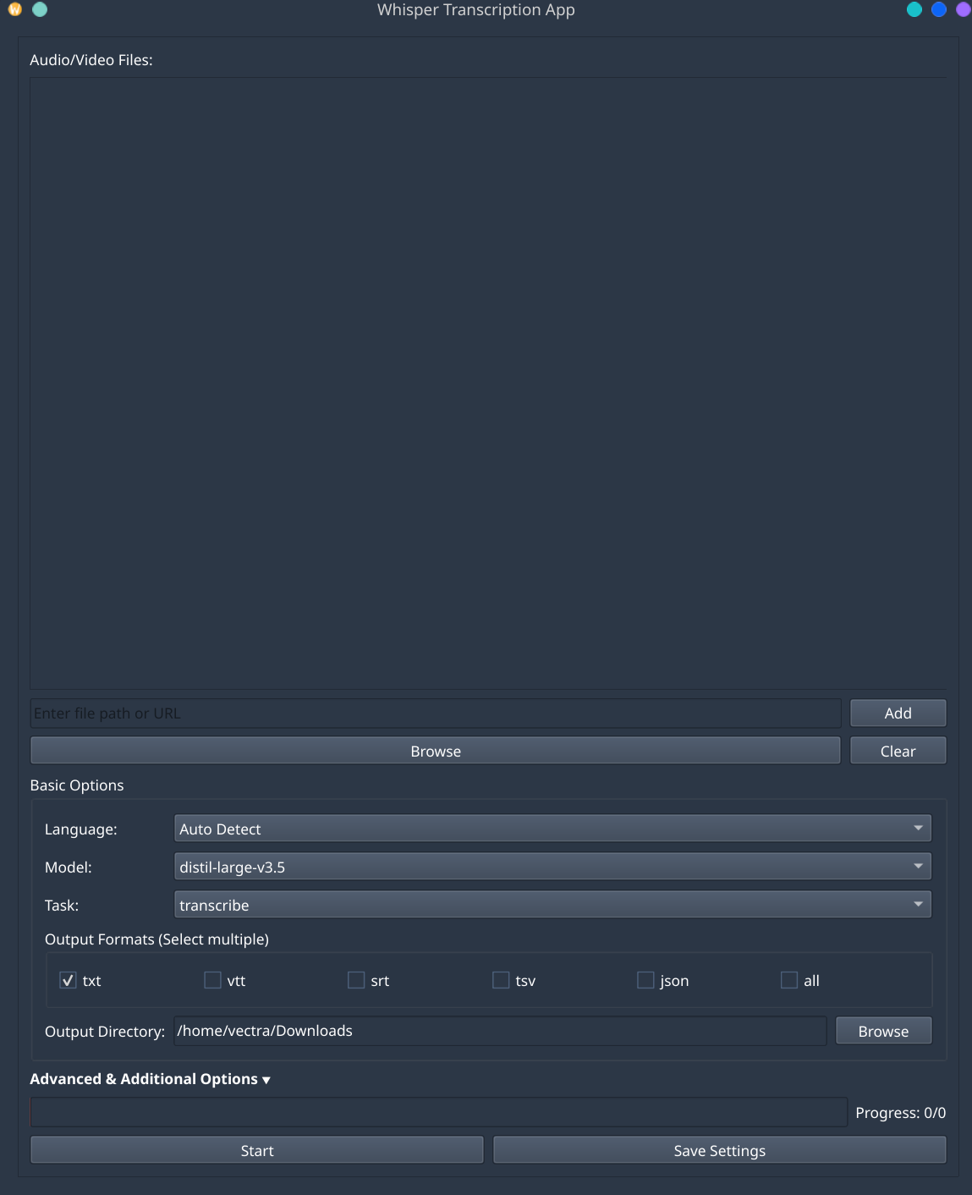Viewport: 972px width, 1195px height.
Task: Check the json output format
Action: pyautogui.click(x=645, y=980)
